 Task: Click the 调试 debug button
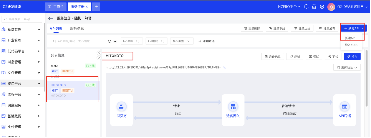(x=314, y=57)
